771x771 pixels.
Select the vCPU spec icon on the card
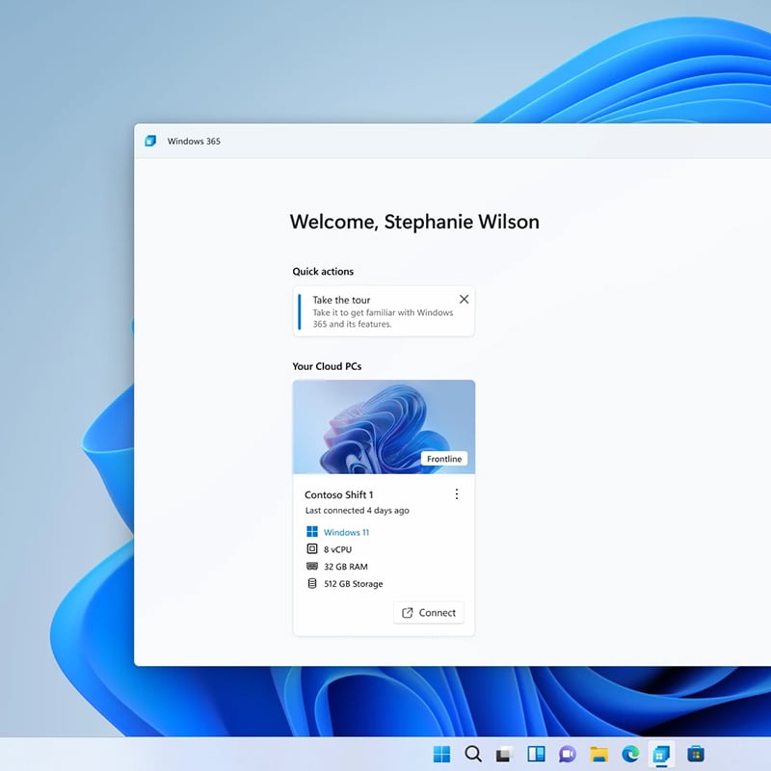coord(312,548)
